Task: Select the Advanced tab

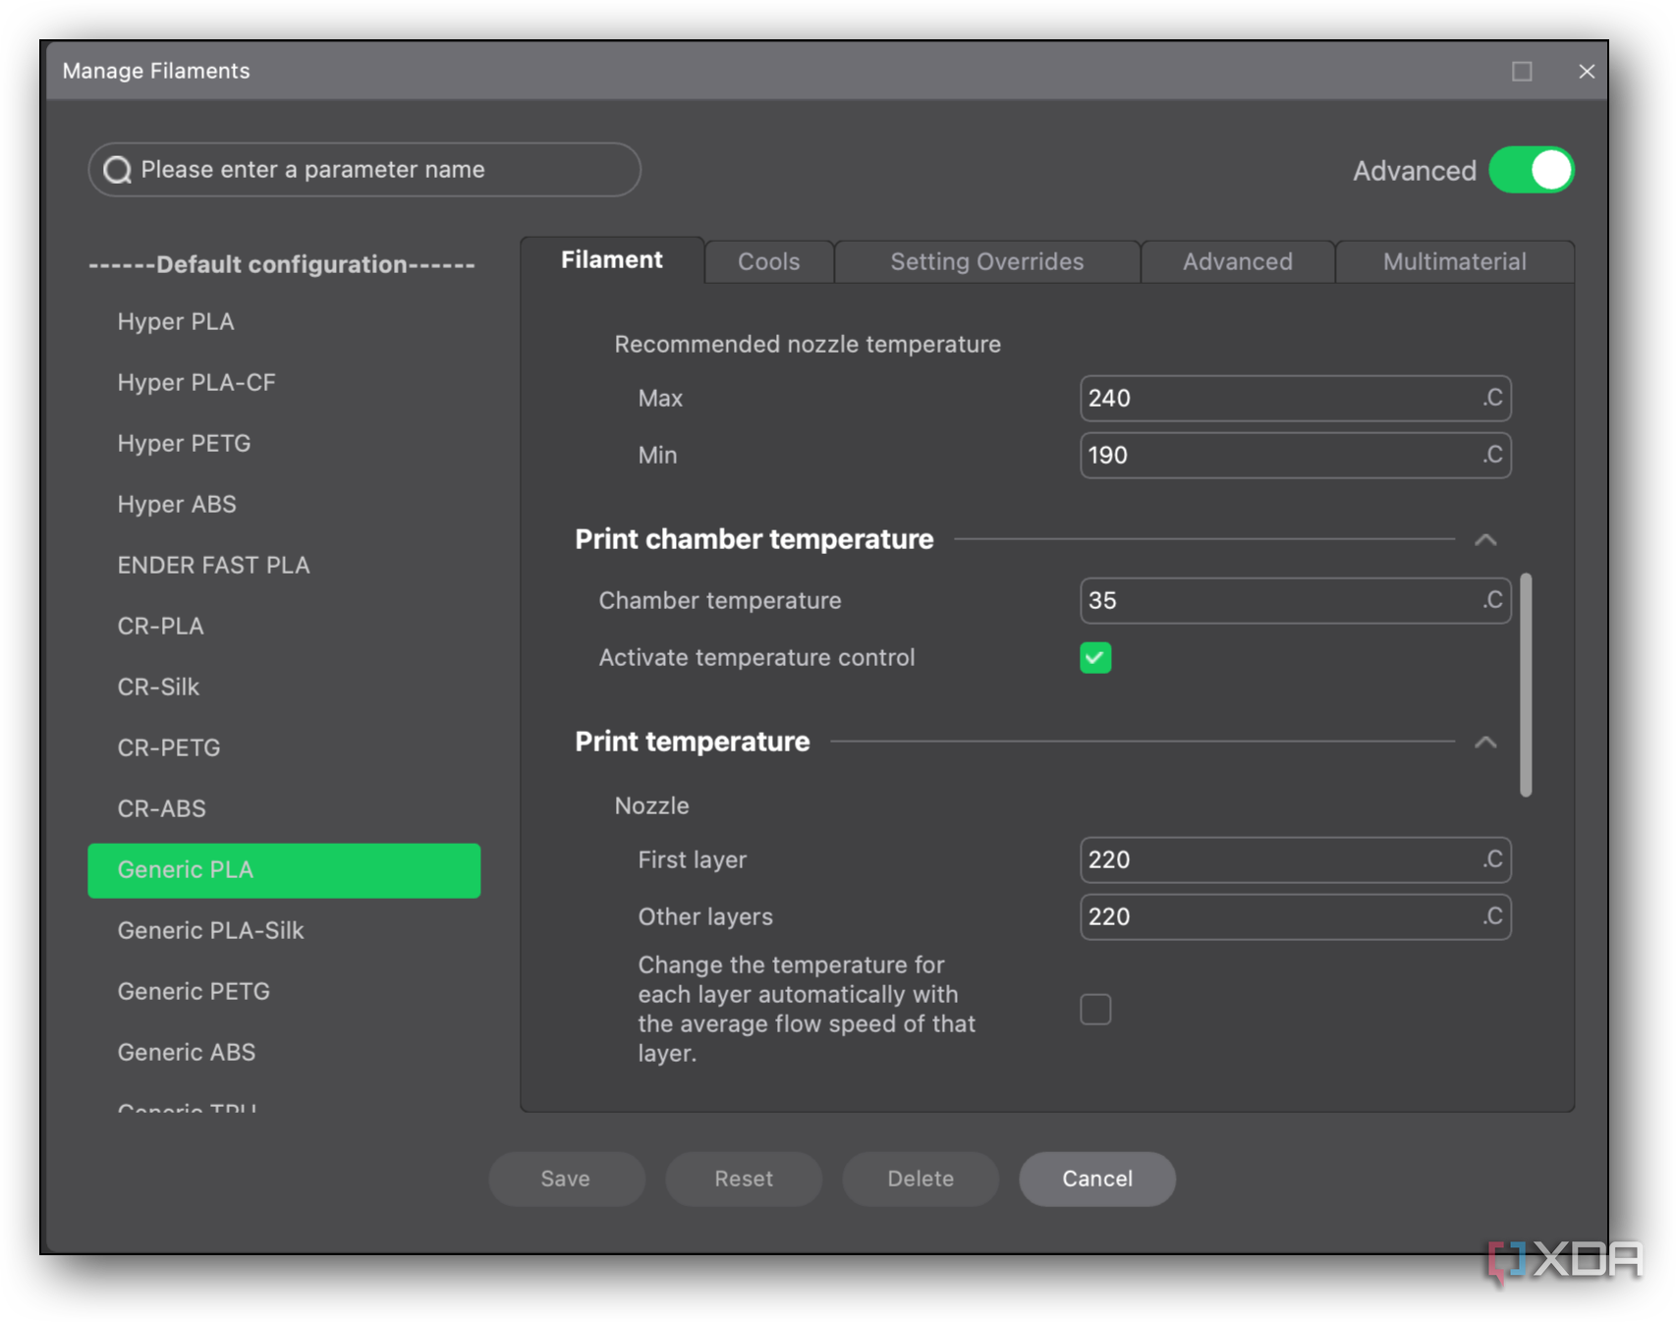Action: 1237,261
